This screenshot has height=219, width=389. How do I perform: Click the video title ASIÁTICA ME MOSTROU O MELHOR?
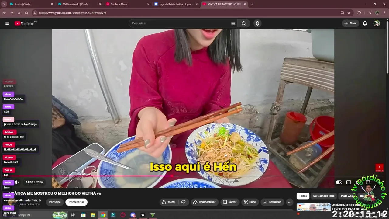click(x=55, y=193)
